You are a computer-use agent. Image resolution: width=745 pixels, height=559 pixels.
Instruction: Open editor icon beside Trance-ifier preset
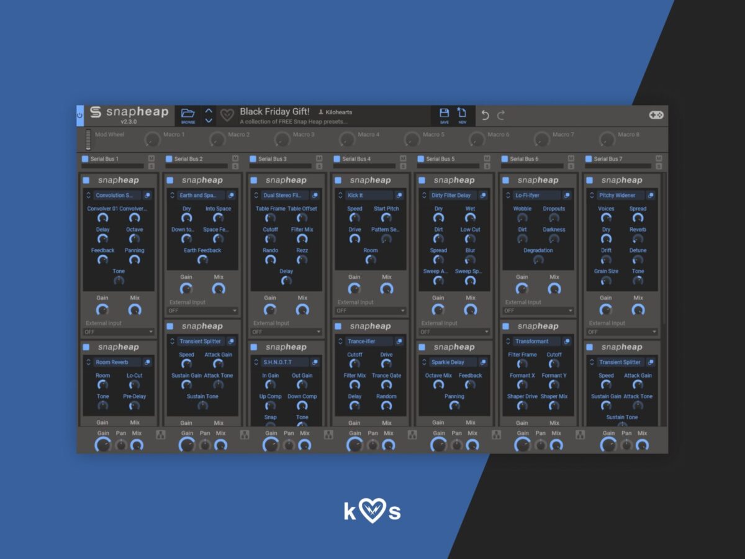(x=399, y=342)
